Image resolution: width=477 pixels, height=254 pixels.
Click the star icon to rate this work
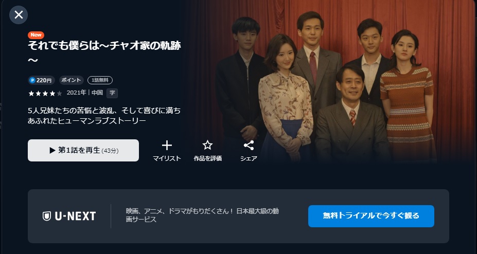[207, 145]
